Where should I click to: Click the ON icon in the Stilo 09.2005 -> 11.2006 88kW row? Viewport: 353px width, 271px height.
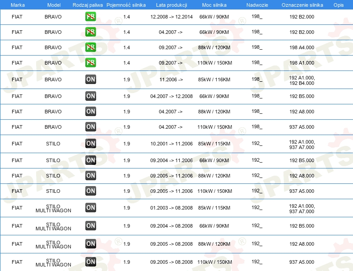click(x=90, y=175)
